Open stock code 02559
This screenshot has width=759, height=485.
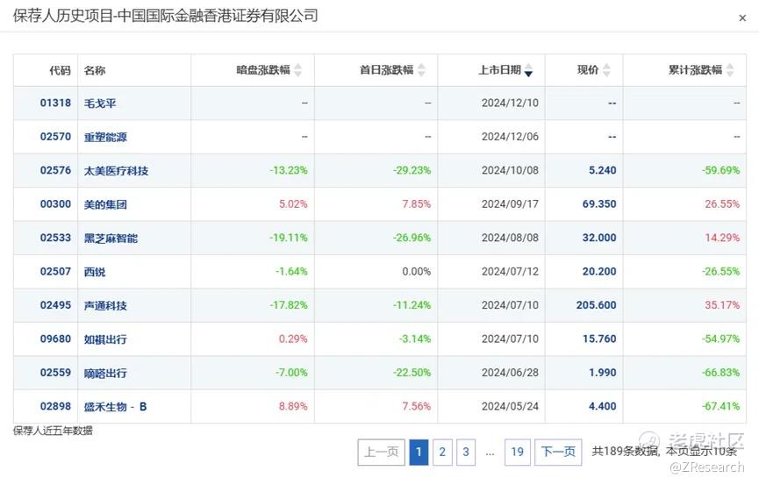pyautogui.click(x=55, y=373)
